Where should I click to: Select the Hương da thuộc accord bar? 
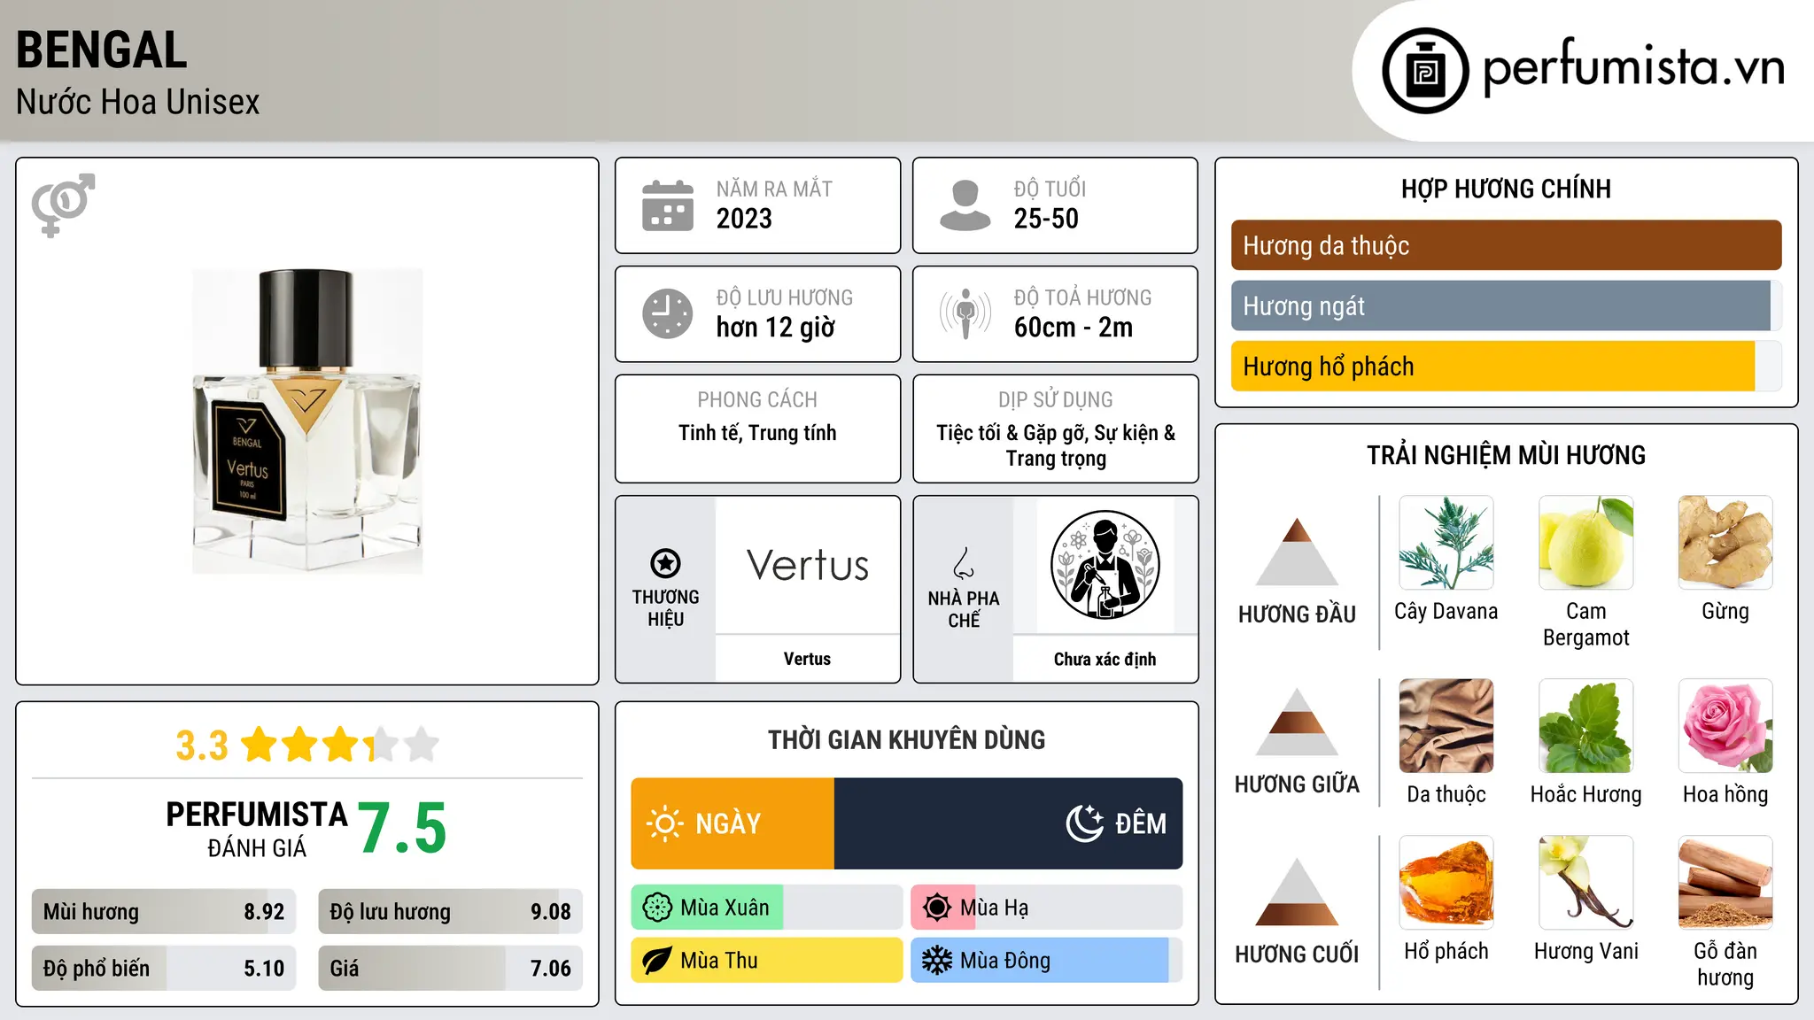pos(1506,245)
